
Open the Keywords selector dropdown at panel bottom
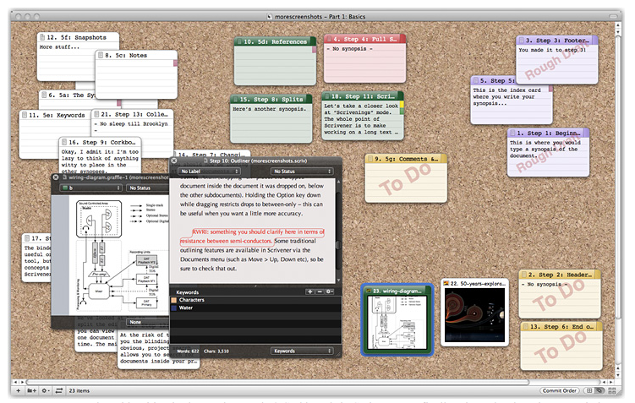tap(302, 351)
